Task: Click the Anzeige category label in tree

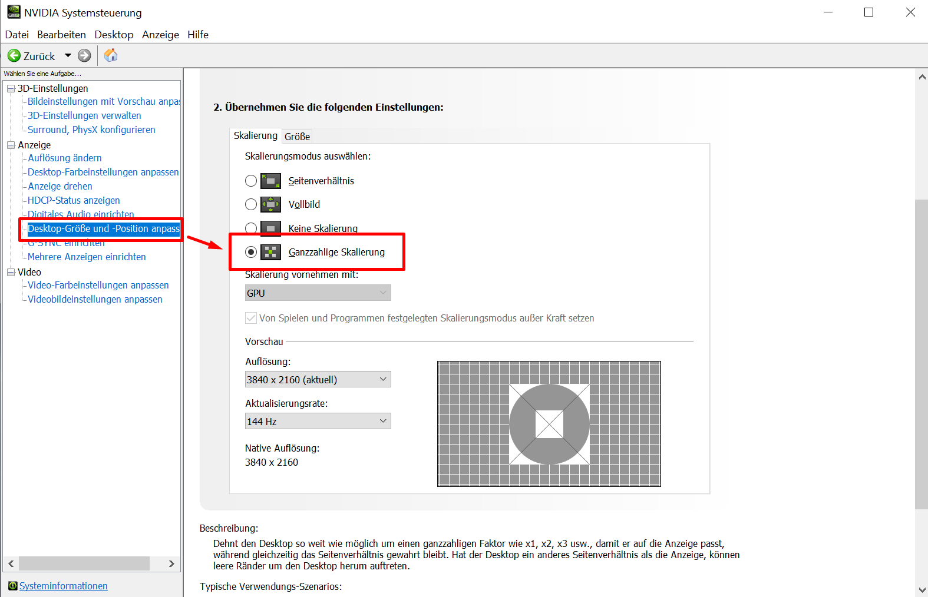Action: click(34, 145)
